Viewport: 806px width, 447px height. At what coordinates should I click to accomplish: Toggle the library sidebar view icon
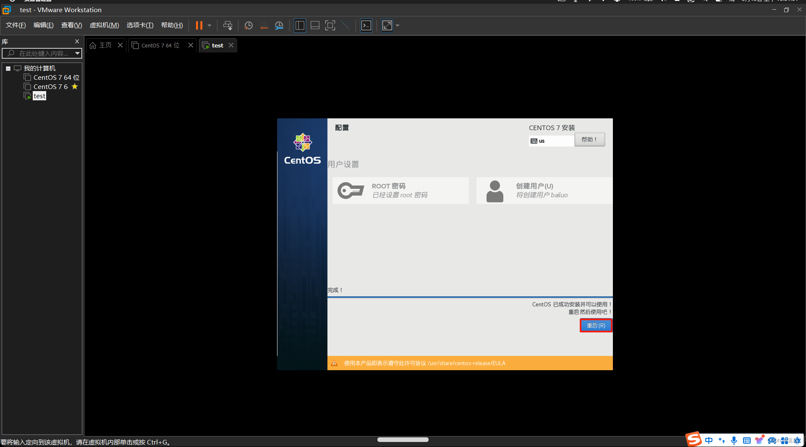300,26
